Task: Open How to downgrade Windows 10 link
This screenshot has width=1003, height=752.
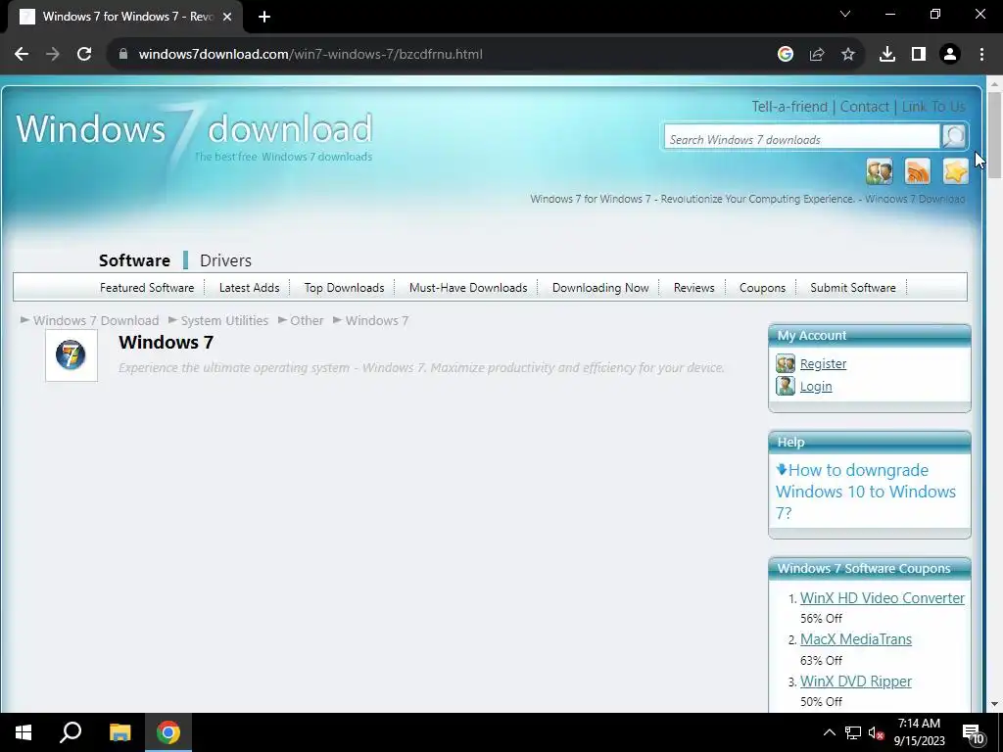Action: [866, 492]
